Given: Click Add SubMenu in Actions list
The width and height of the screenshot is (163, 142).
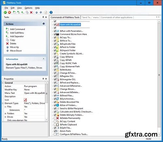Looking at the screenshot, I should coord(17,33).
